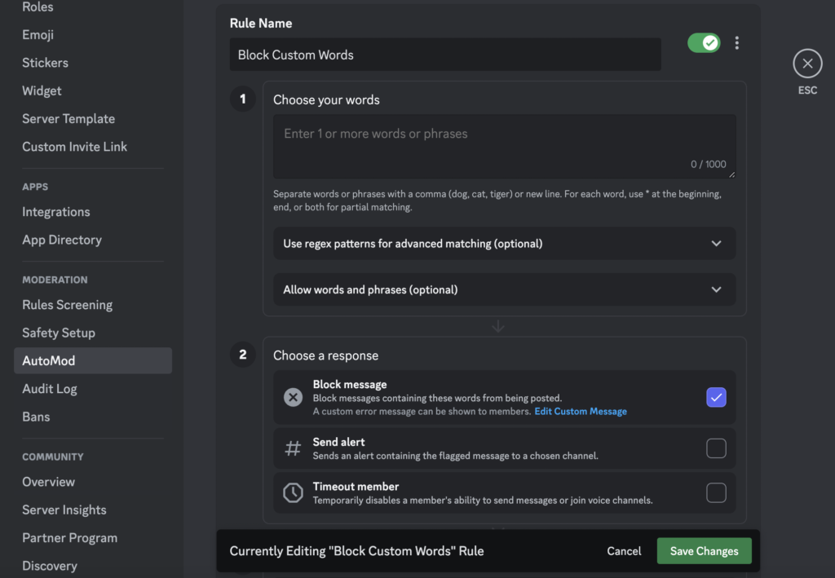The height and width of the screenshot is (578, 835).
Task: Open Server Insights
Action: [64, 510]
